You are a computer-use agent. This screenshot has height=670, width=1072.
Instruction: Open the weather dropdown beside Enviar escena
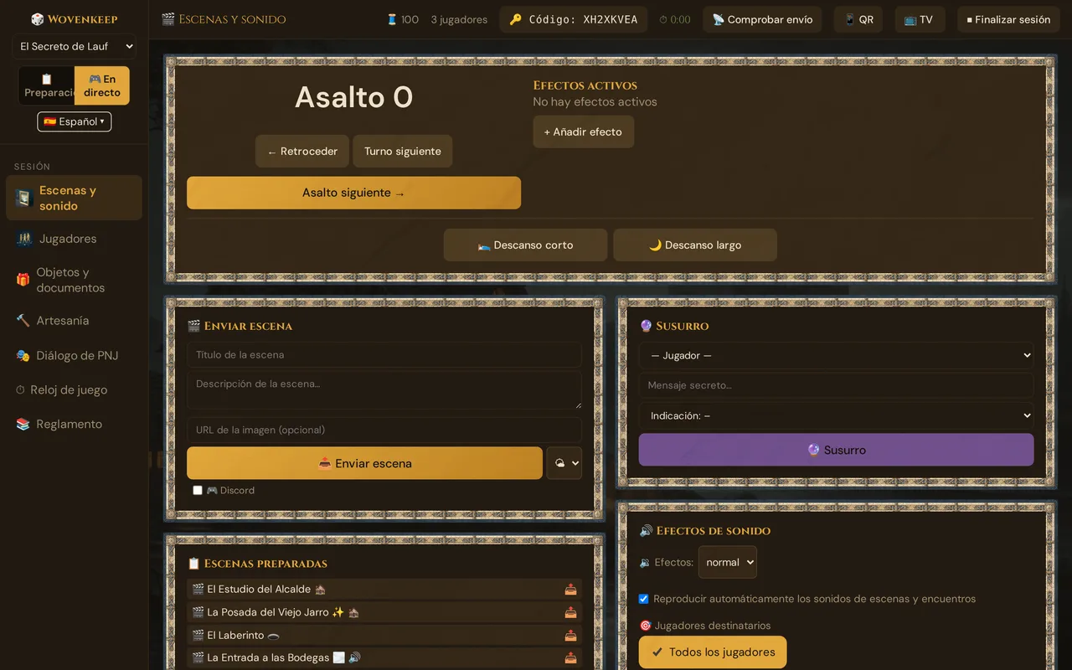[x=564, y=463]
